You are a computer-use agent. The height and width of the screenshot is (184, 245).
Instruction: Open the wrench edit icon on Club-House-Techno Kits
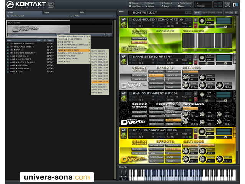(124, 20)
